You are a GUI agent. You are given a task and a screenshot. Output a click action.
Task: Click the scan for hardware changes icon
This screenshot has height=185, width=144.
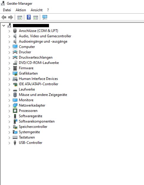(45, 17)
